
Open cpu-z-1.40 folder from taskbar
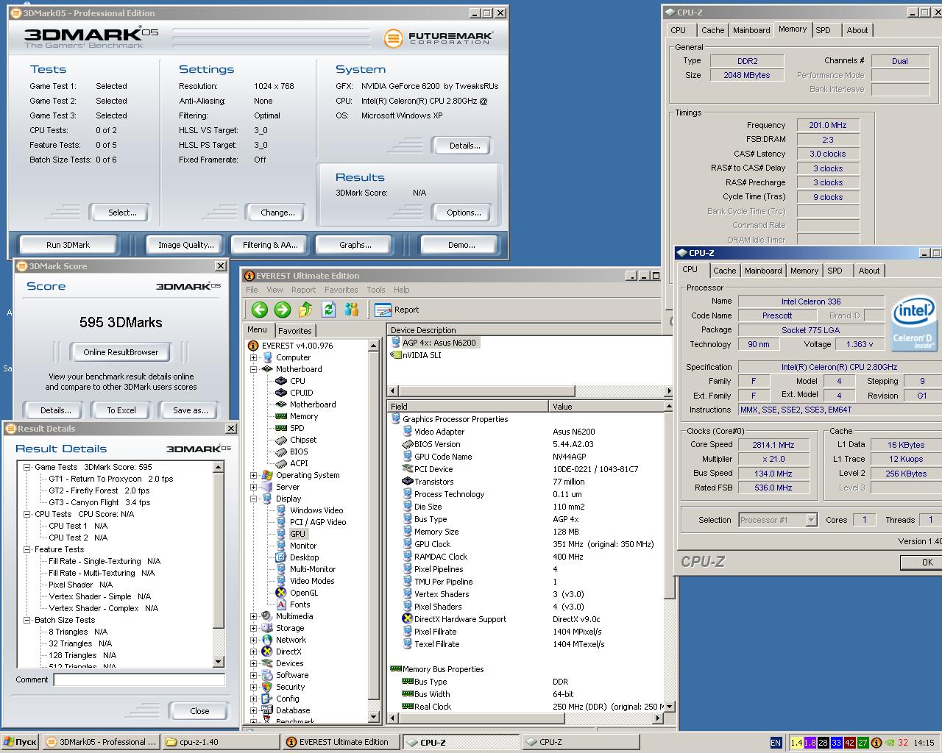click(x=222, y=742)
